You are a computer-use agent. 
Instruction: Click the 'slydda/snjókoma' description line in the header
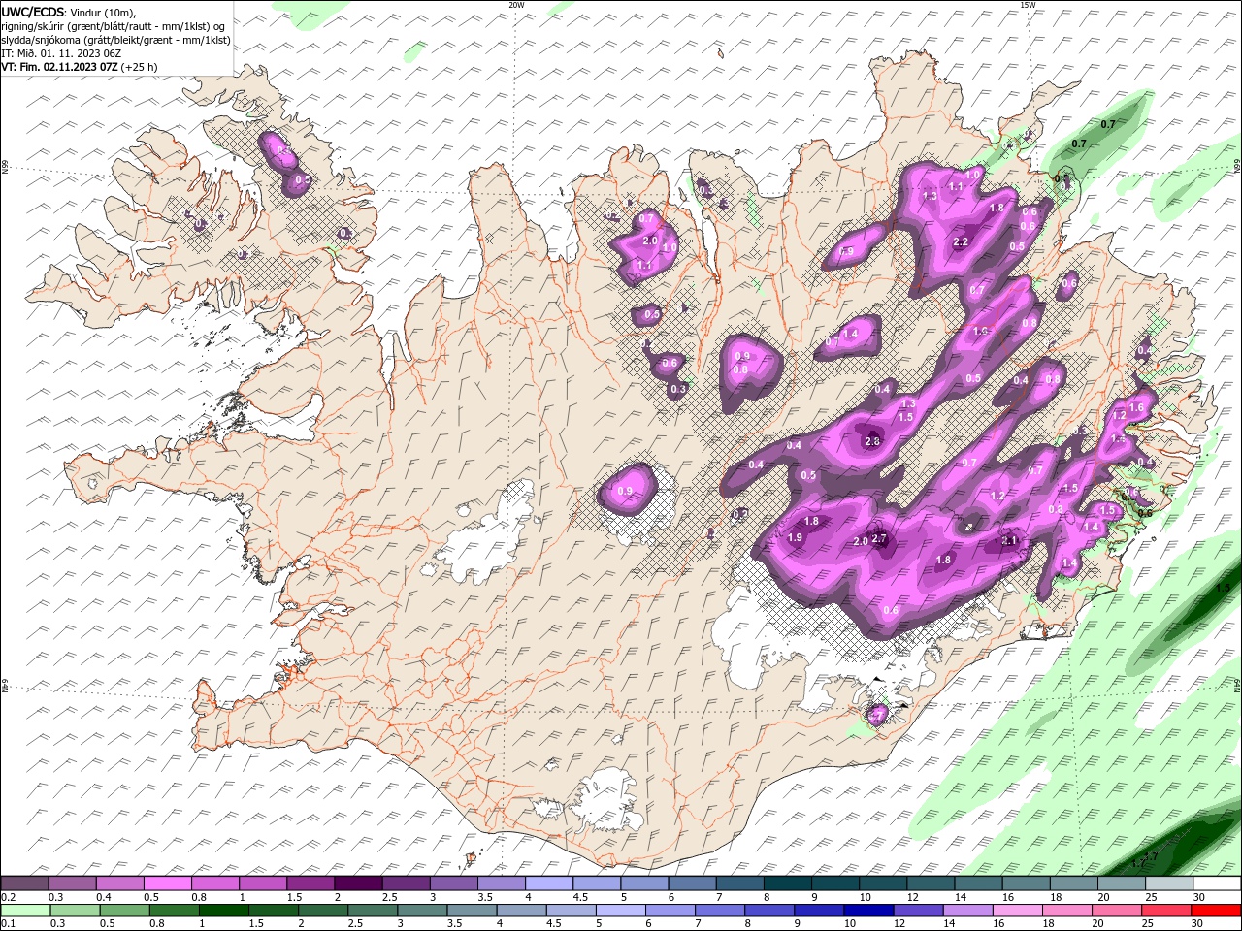point(116,40)
